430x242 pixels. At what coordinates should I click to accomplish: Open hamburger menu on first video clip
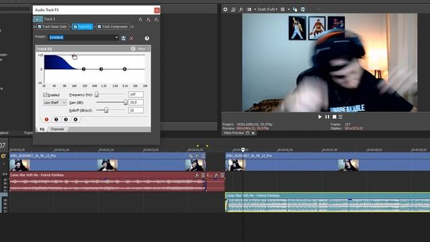coord(203,156)
